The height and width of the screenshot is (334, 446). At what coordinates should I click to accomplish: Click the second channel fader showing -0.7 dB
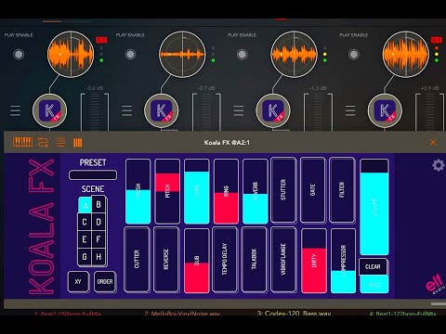point(206,112)
